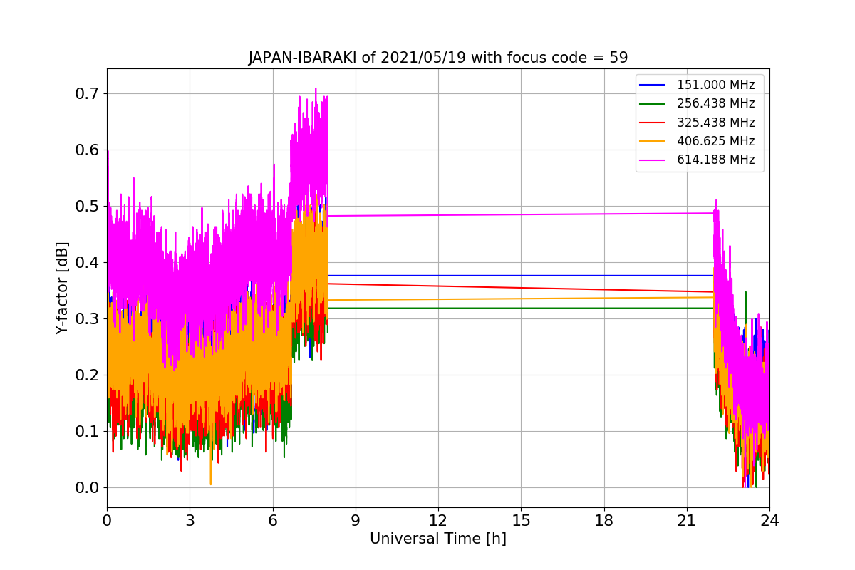This screenshot has height=570, width=855.
Task: Click y-axis tick label 0.4
Action: [x=88, y=263]
